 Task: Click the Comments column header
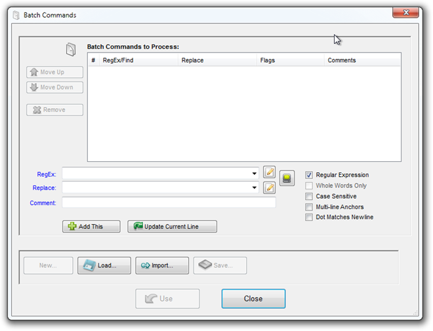click(x=362, y=60)
